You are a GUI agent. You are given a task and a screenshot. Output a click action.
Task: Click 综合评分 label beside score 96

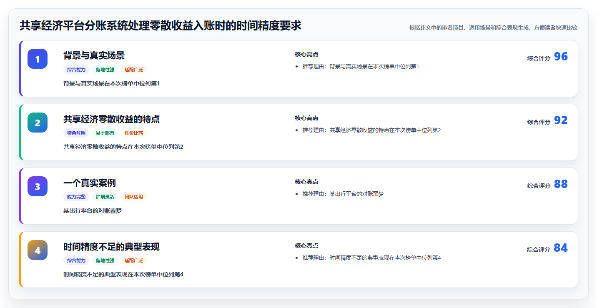coord(539,58)
